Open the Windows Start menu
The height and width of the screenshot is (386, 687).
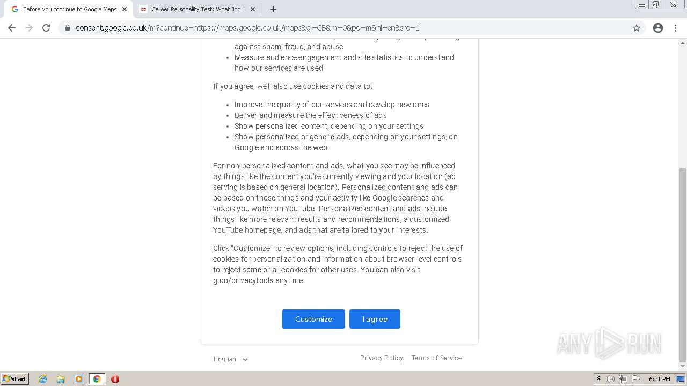tap(15, 379)
